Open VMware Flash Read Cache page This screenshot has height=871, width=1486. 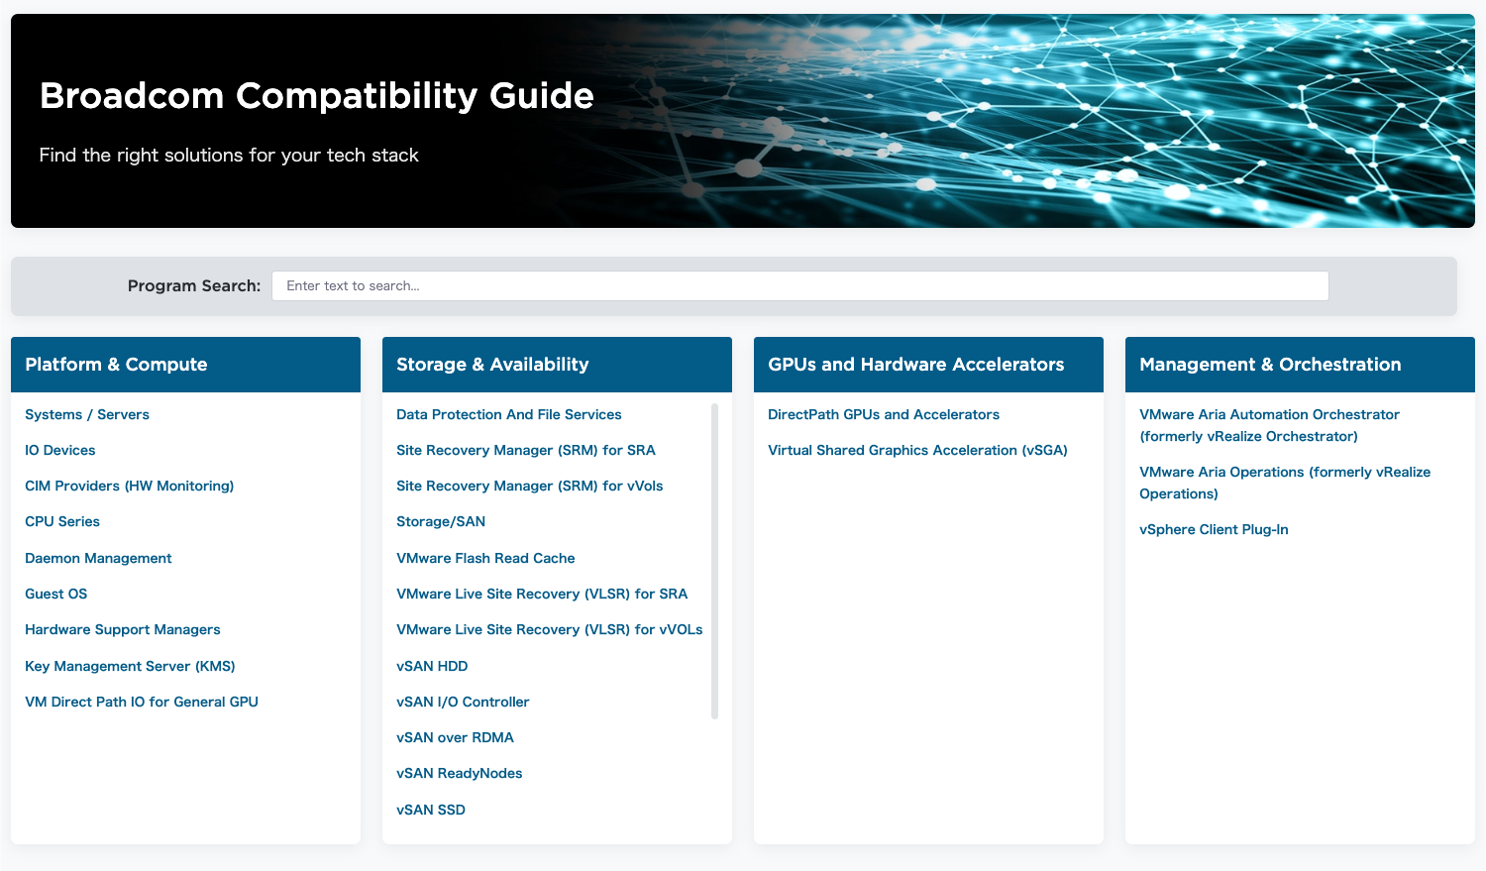tap(485, 558)
